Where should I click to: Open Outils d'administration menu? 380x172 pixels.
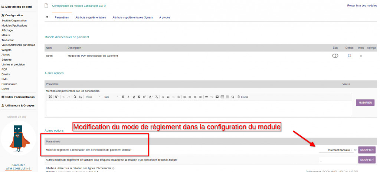point(18,97)
